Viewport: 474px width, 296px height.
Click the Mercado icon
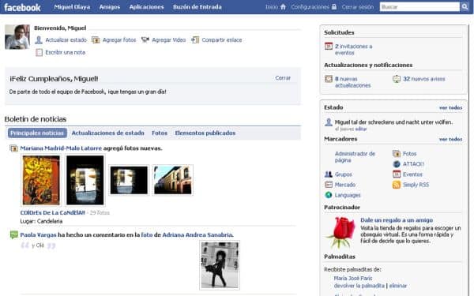point(329,185)
